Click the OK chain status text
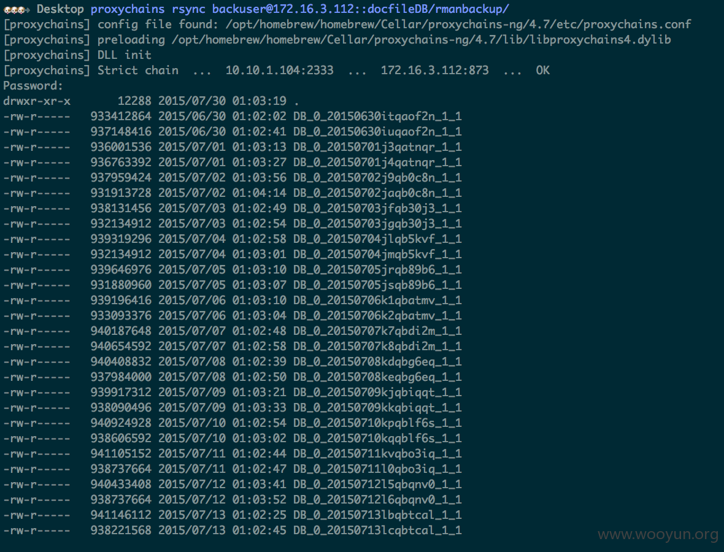The height and width of the screenshot is (552, 724). (x=542, y=70)
